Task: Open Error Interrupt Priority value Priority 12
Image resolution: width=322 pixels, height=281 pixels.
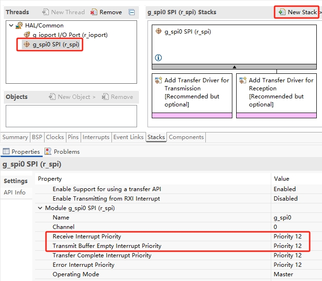Action: click(x=287, y=265)
